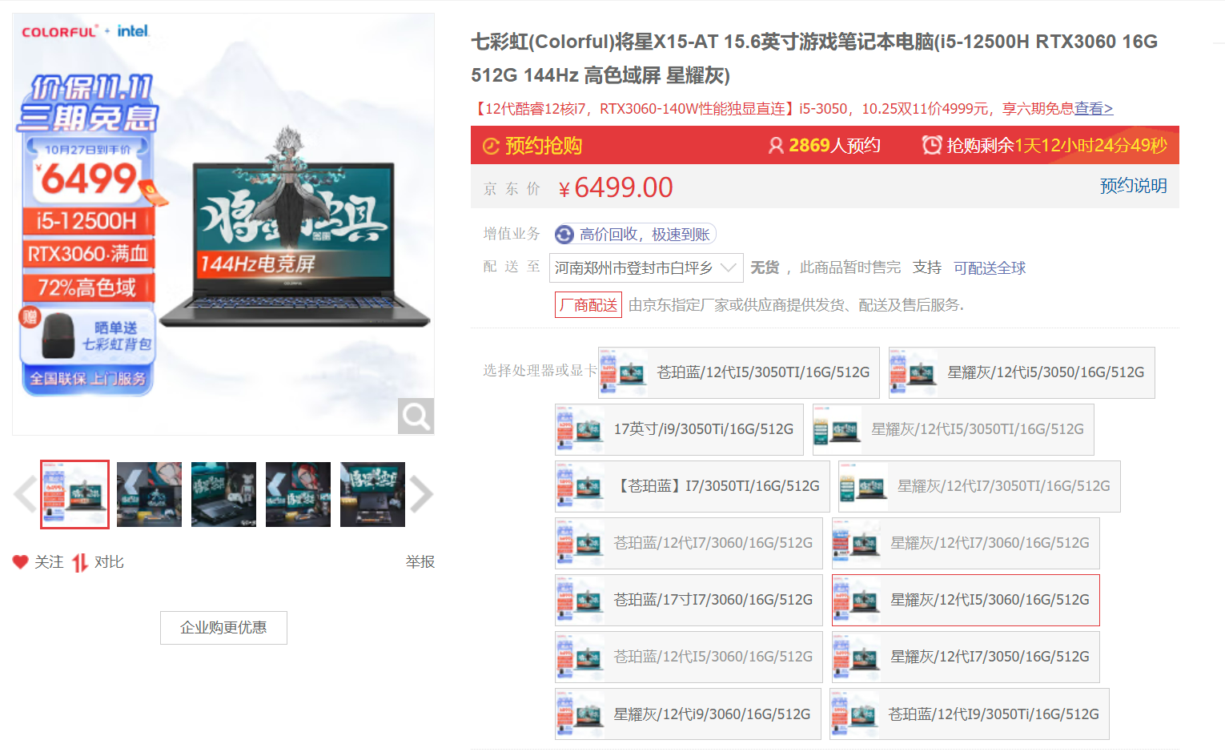Click the 查看> promotion link
This screenshot has width=1225, height=752.
1094,108
